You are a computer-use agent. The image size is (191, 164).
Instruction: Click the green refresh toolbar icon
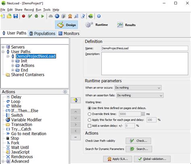click(x=91, y=16)
